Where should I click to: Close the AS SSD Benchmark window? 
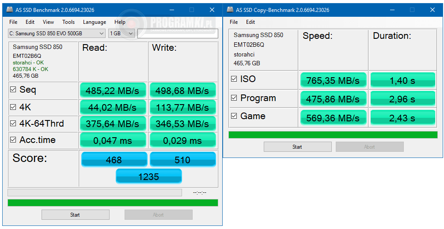point(212,10)
